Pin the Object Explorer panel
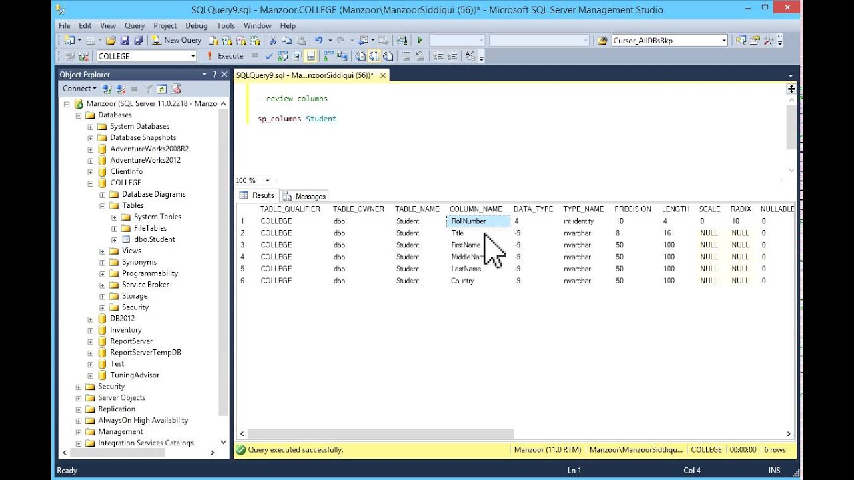Image resolution: width=854 pixels, height=480 pixels. click(214, 75)
